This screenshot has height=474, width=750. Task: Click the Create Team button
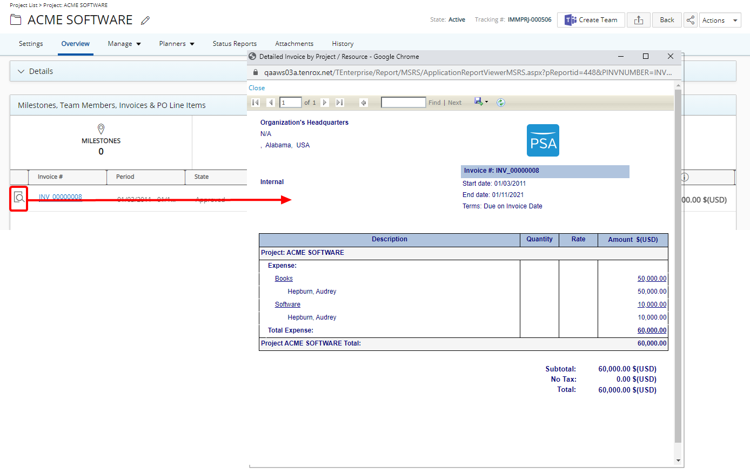[591, 20]
